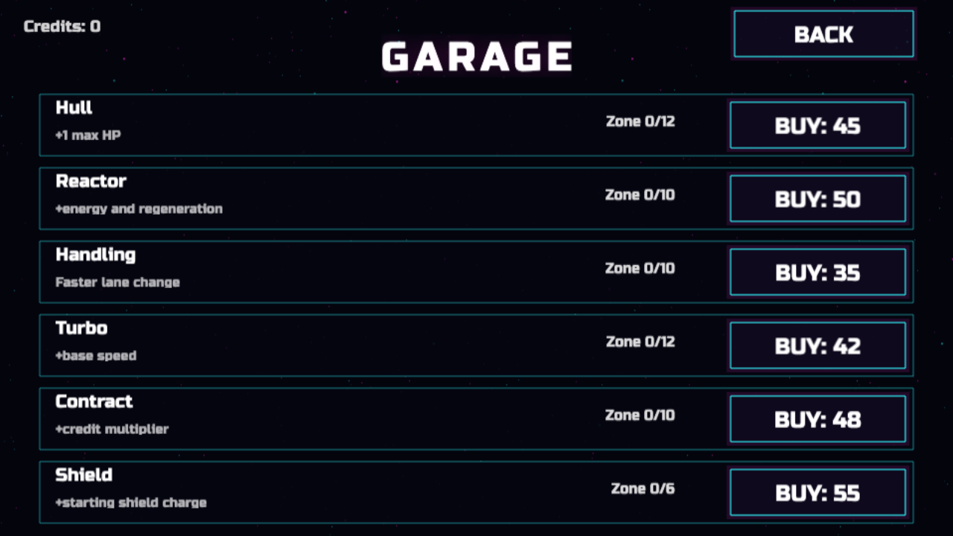Click the Reactor Zone 0/10 progress label
Image resolution: width=953 pixels, height=536 pixels.
(x=640, y=195)
